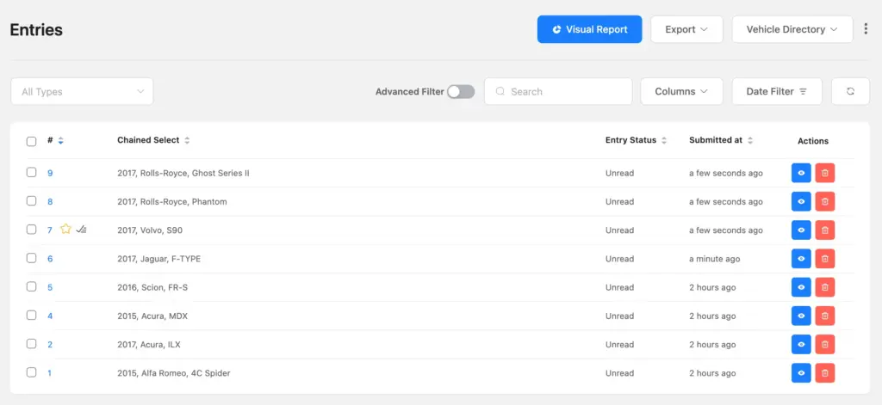This screenshot has width=882, height=405.
Task: Click '2016, Scion, FR-S' cell
Action: (152, 287)
